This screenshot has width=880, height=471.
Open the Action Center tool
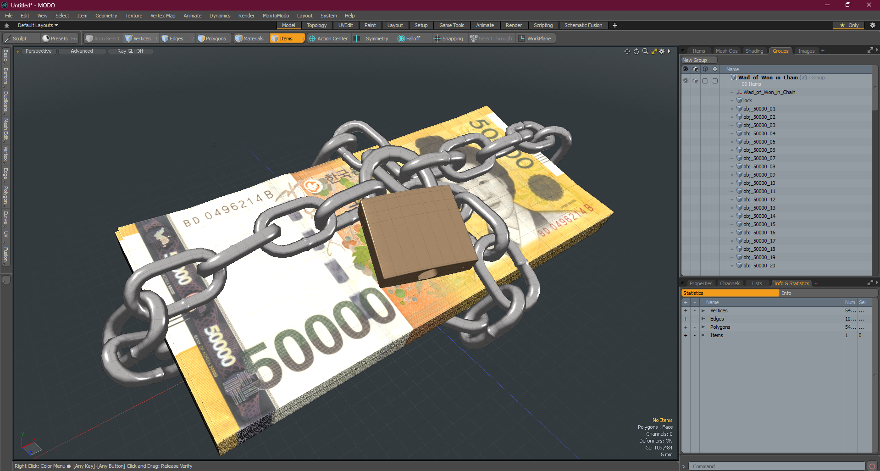[x=328, y=39]
